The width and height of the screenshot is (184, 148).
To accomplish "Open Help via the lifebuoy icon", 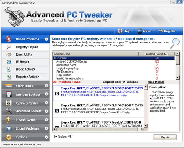I will 120,31.
